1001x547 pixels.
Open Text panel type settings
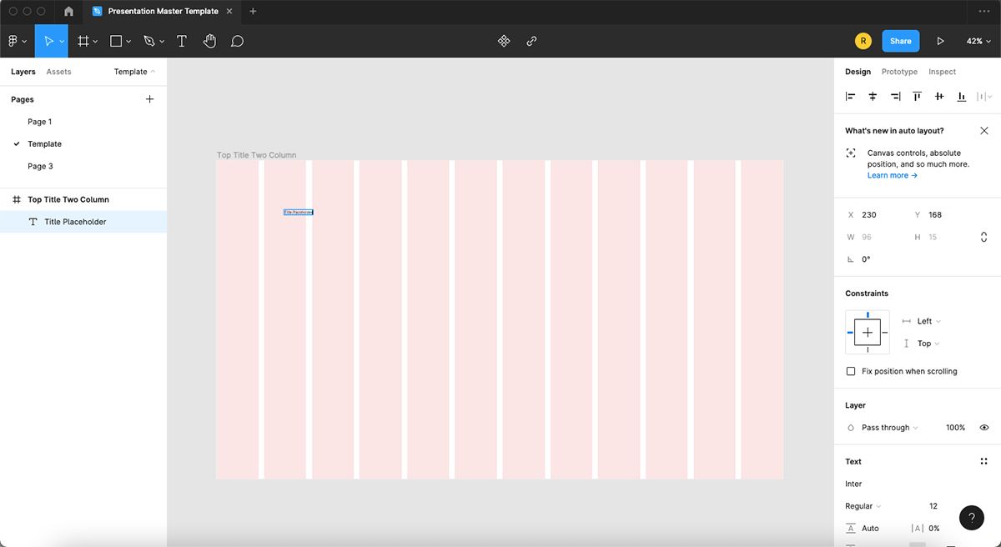coord(983,461)
